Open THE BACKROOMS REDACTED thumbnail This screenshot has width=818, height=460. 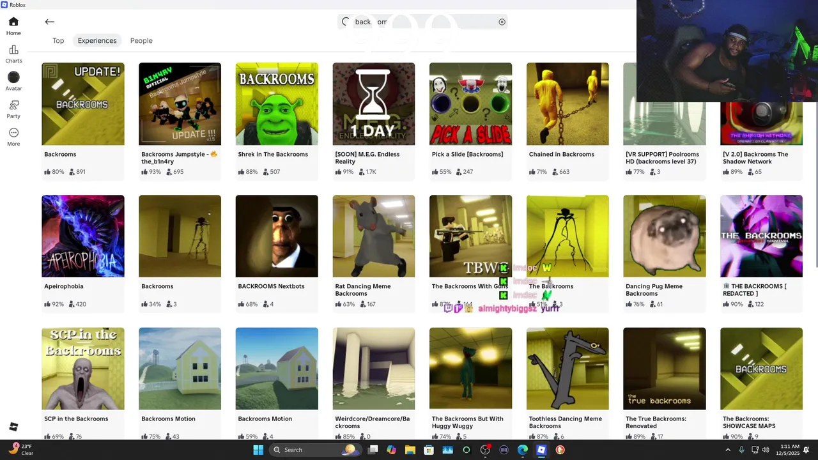[761, 236]
